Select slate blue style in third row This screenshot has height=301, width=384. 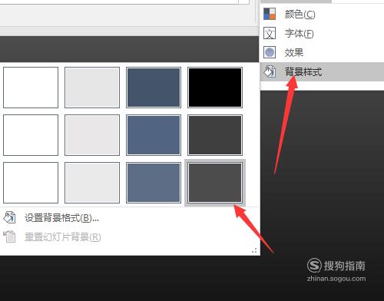(154, 183)
